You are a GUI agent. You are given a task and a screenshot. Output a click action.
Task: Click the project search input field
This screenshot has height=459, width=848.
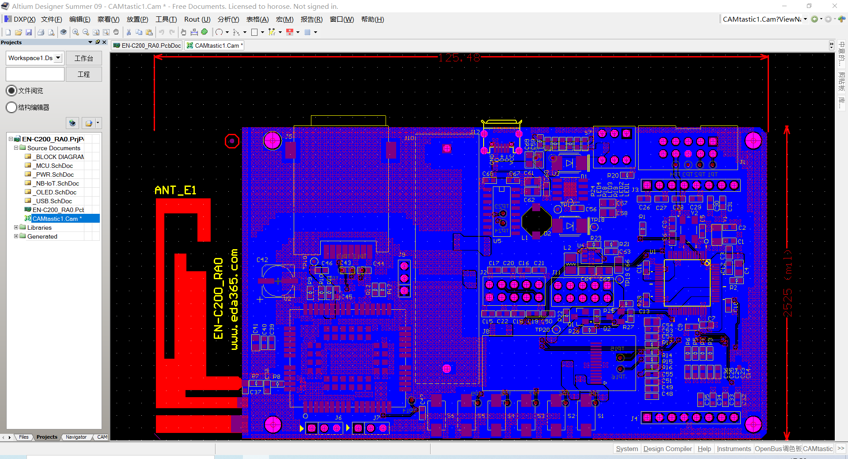[x=35, y=74]
